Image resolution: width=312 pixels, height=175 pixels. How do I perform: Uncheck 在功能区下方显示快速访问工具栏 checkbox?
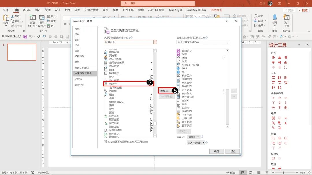click(105, 142)
